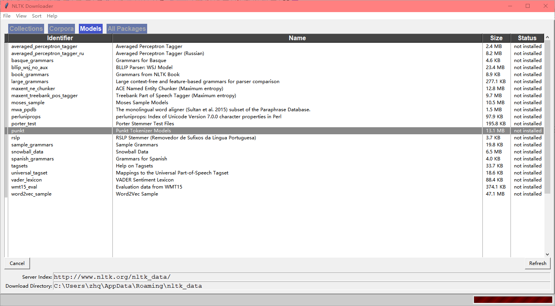Click the 374.1 KB size cell

click(x=496, y=187)
